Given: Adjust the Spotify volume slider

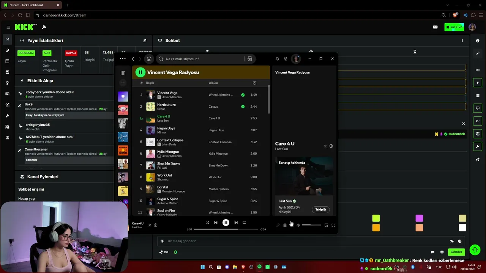Looking at the screenshot, I should (311, 225).
